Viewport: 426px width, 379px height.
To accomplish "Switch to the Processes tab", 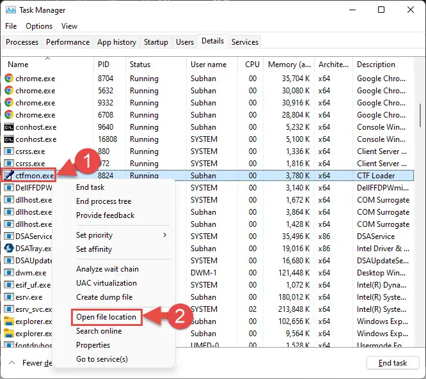I will coord(22,42).
